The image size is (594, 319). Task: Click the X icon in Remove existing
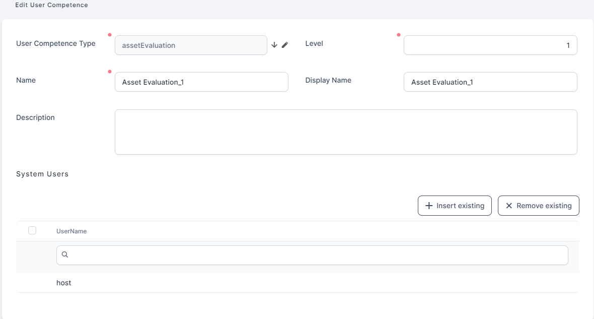[x=509, y=206]
